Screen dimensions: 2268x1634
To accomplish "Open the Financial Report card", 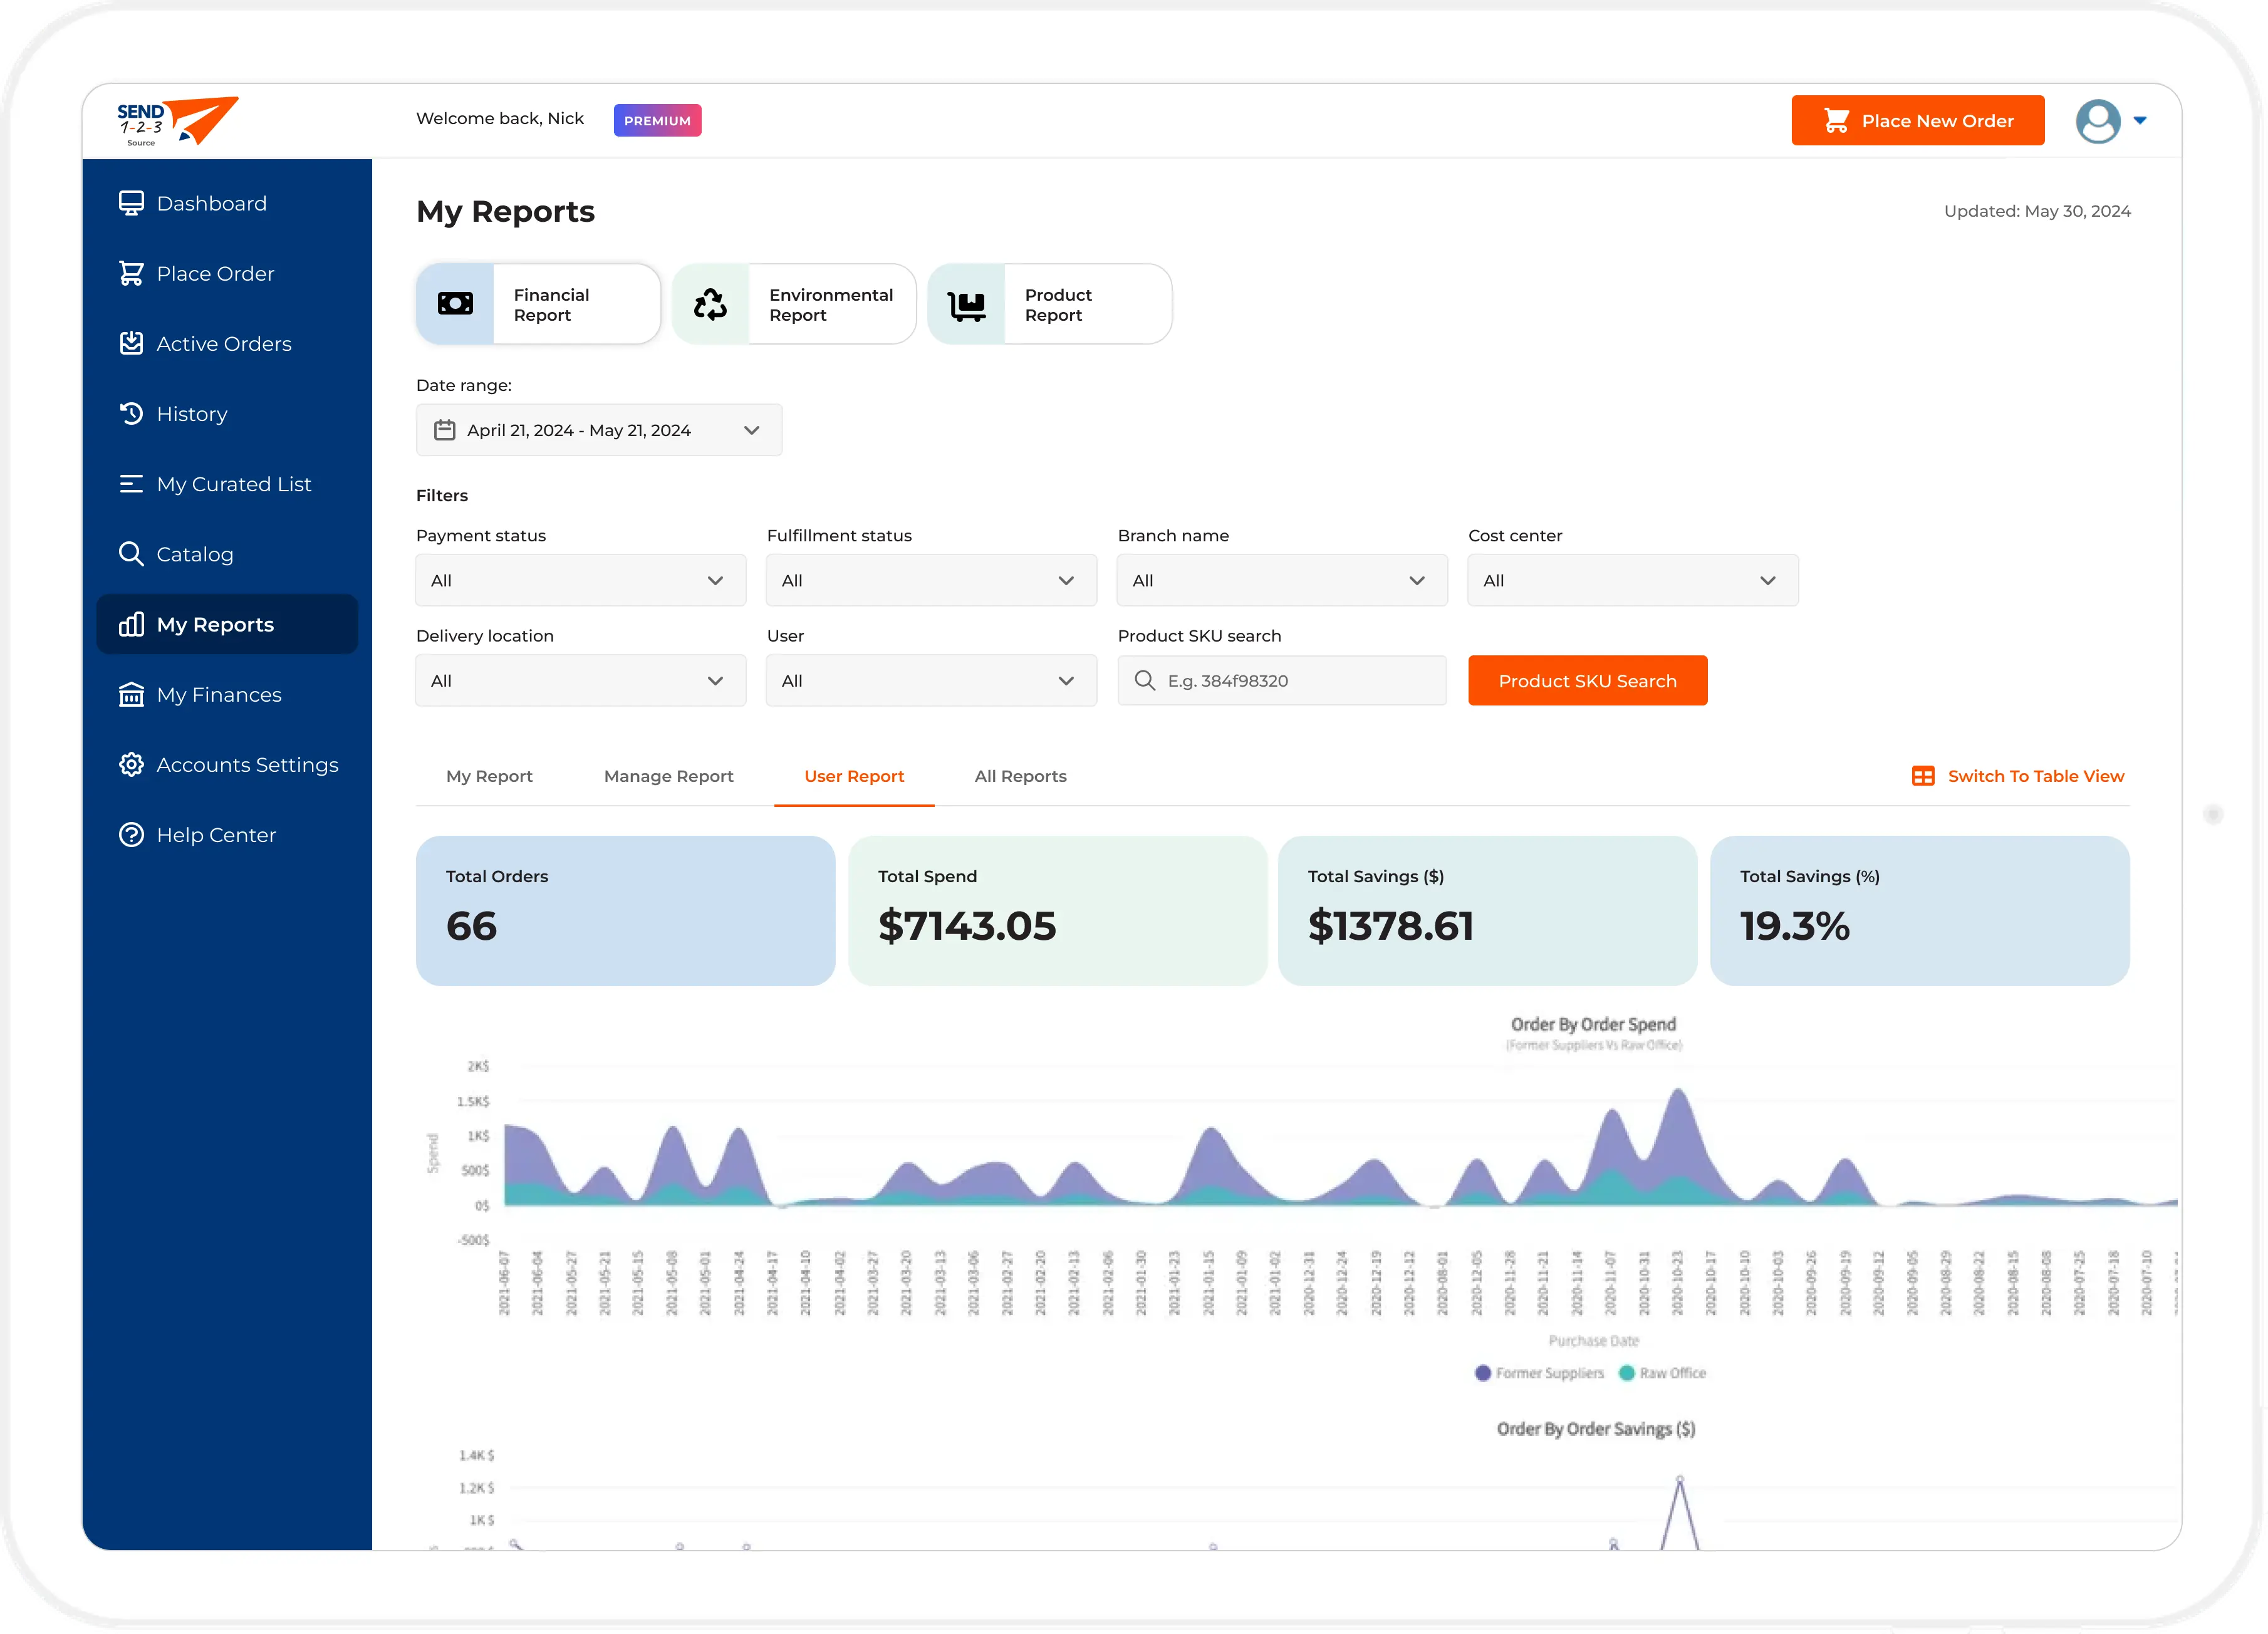I will [x=538, y=304].
